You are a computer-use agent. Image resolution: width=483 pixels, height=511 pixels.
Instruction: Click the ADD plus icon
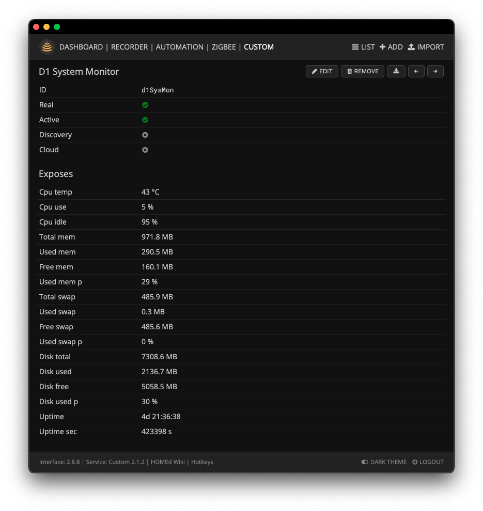pos(383,46)
